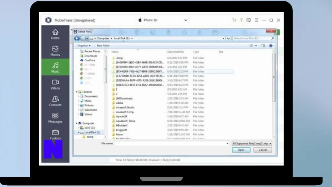Open the Photos section in sidebar

tap(55, 51)
